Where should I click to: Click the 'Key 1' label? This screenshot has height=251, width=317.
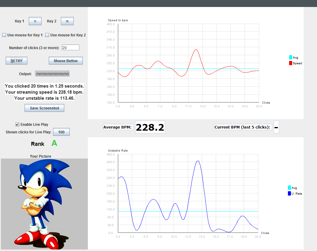pyautogui.click(x=19, y=21)
